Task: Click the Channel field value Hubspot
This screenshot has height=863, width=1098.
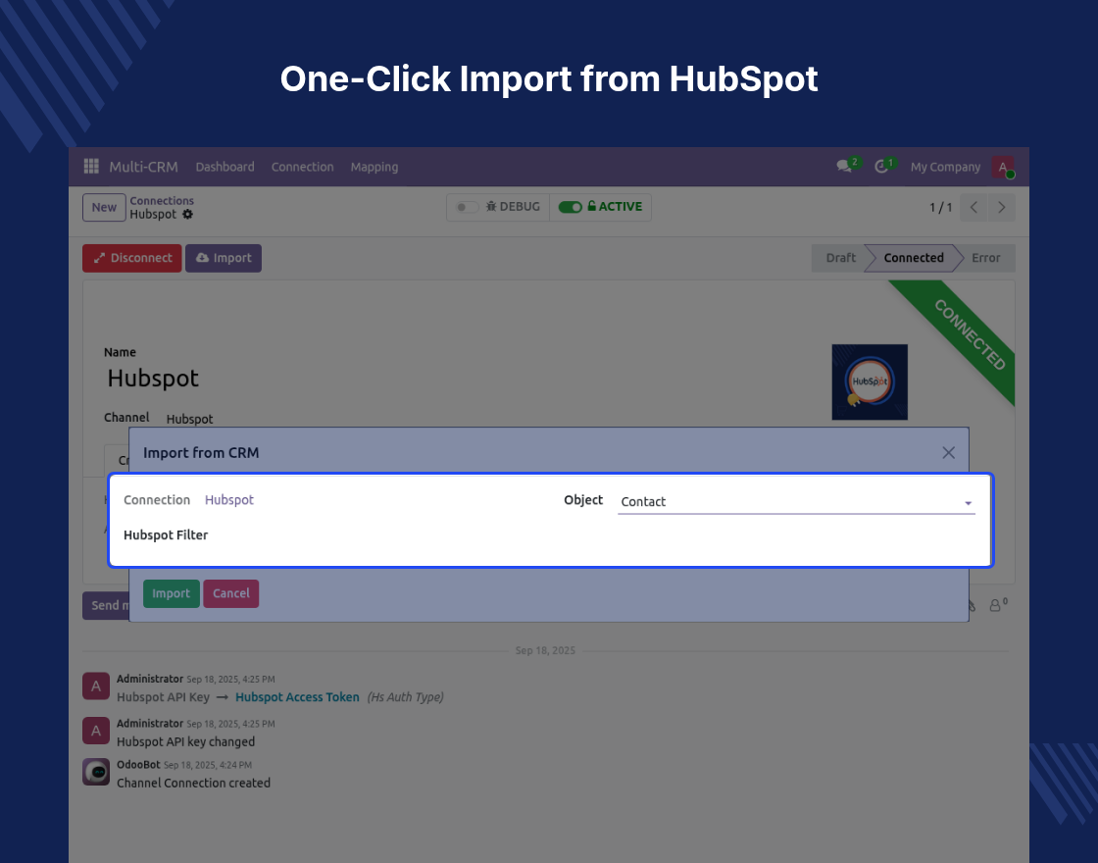Action: (190, 419)
